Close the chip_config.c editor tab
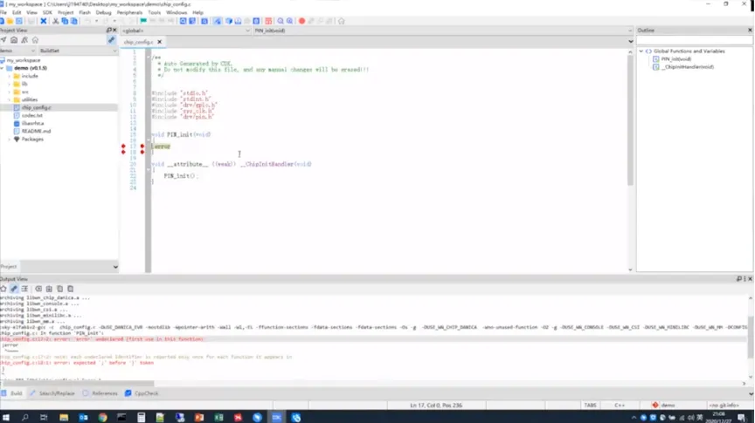The width and height of the screenshot is (755, 423). 159,42
